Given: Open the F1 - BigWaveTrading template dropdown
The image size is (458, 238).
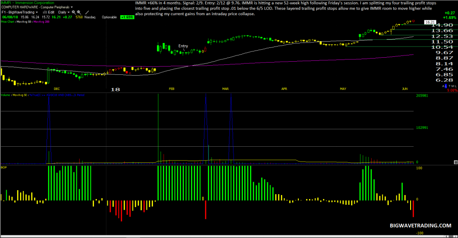Looking at the screenshot, I should (20, 12).
